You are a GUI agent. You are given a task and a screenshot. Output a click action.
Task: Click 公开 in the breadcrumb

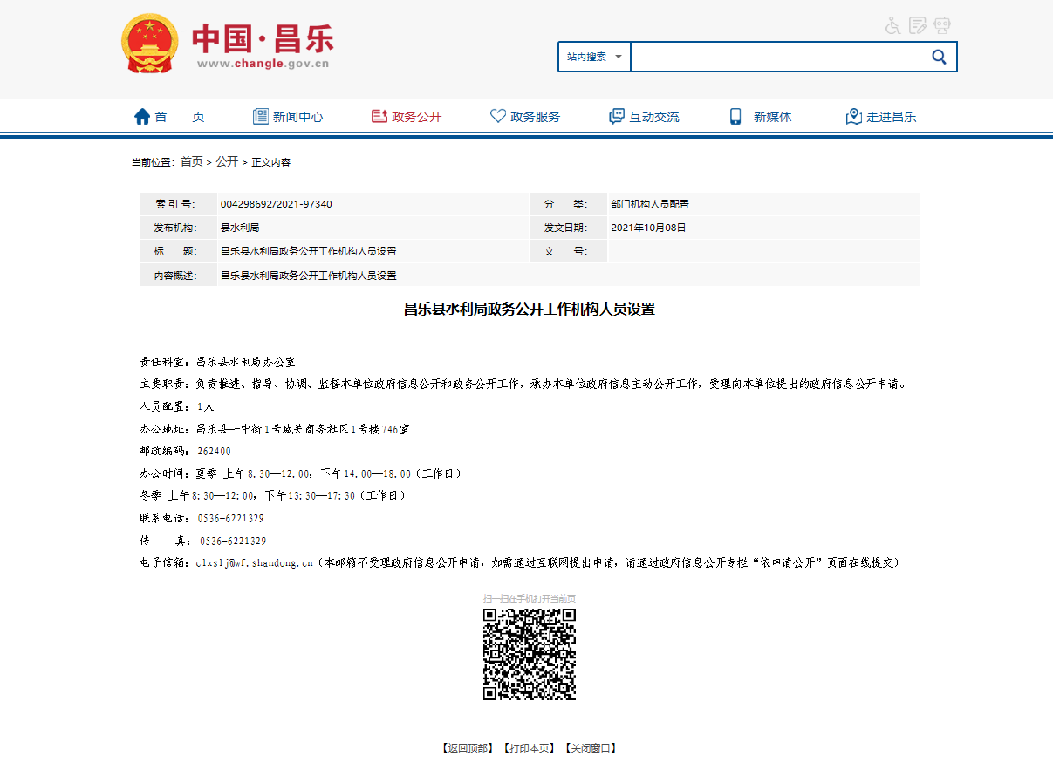click(227, 162)
